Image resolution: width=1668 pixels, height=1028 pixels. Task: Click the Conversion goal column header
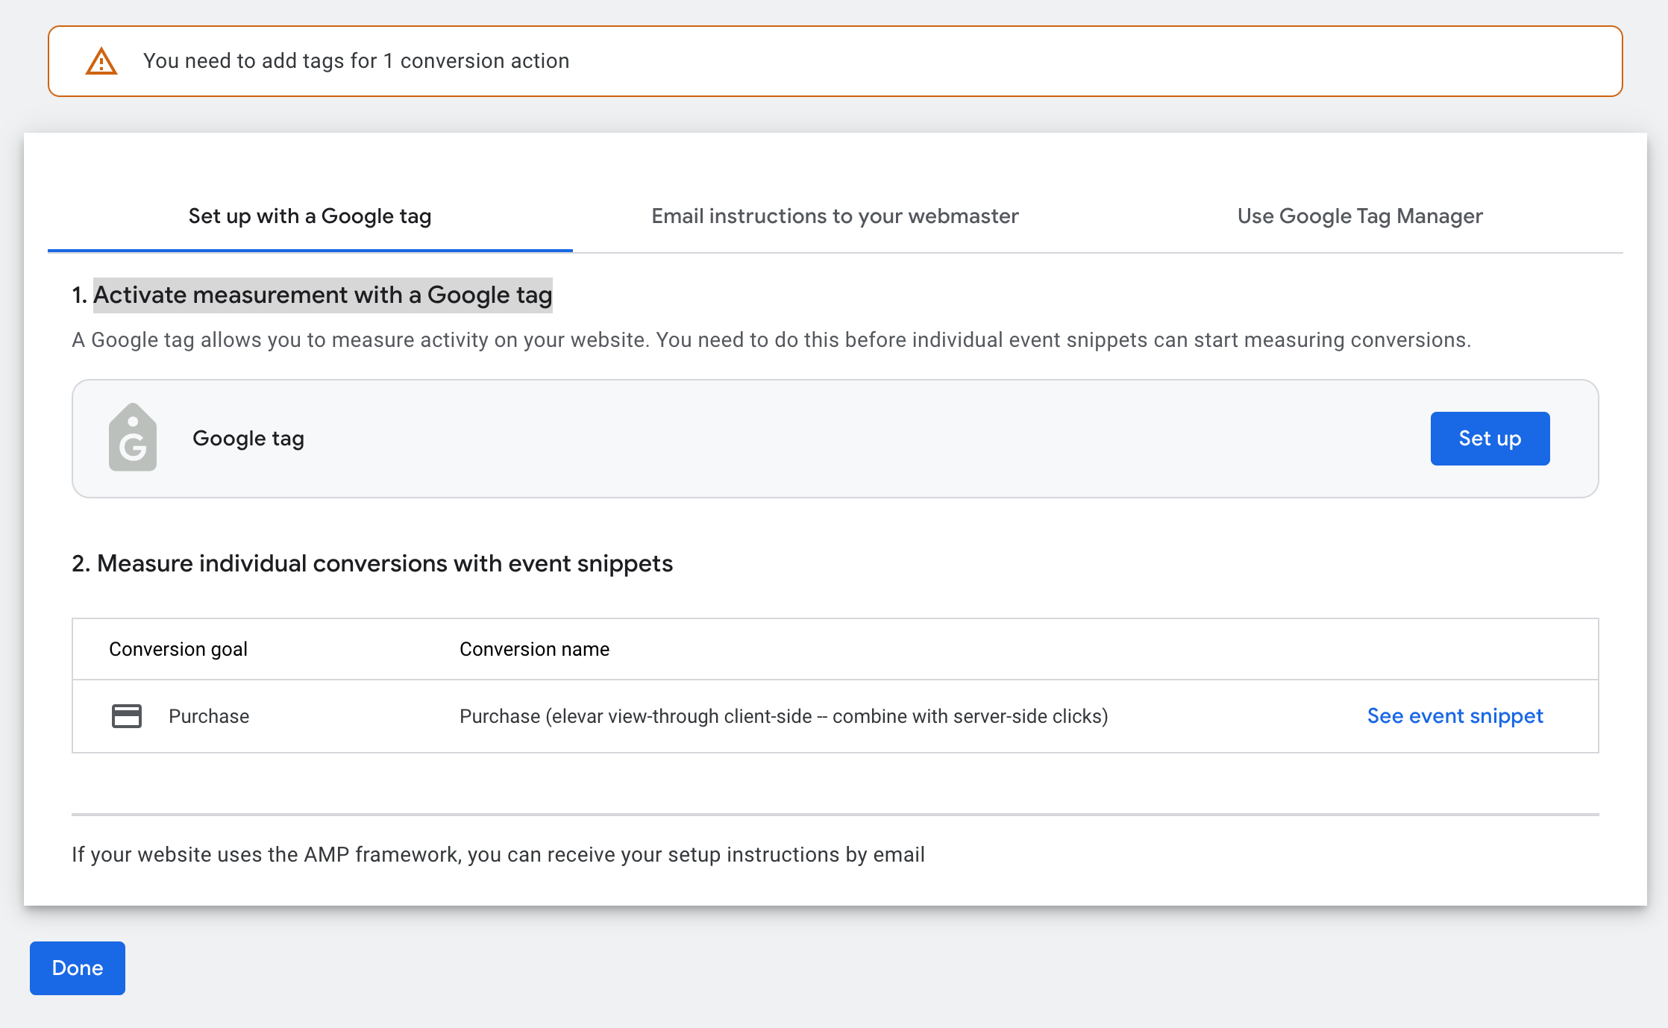178,649
